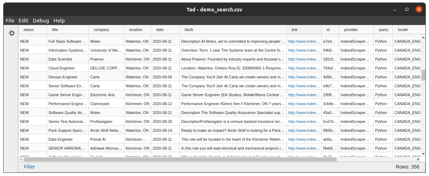Click the vertical scrollbar up arrow
The width and height of the screenshot is (429, 176).
423,37
